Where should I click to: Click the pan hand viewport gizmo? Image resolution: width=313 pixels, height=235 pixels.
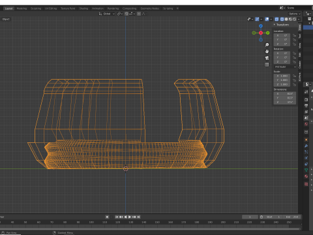[x=267, y=52]
